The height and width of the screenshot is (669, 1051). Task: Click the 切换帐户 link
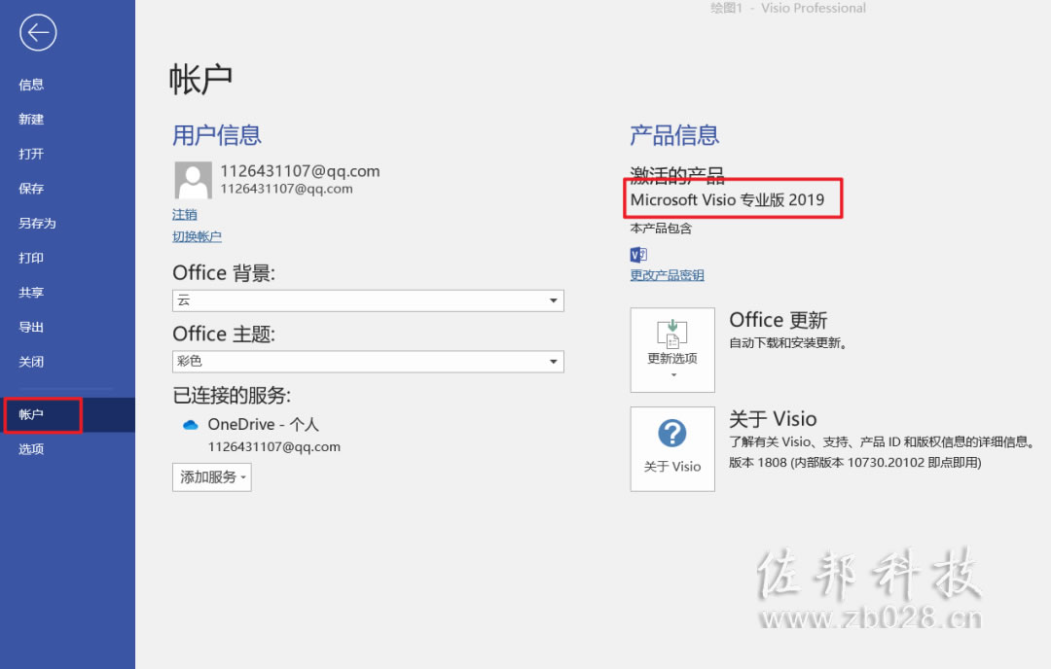point(197,236)
